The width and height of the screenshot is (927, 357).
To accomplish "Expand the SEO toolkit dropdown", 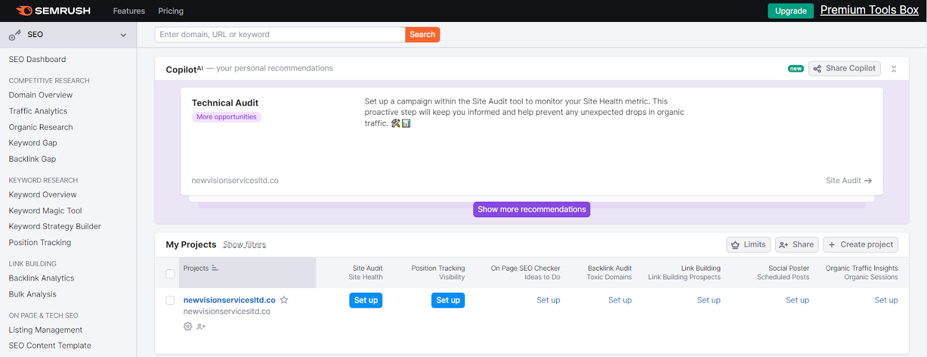I will [123, 35].
